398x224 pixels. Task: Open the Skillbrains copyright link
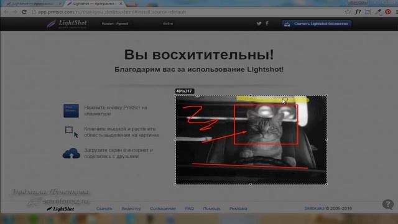tap(314, 208)
